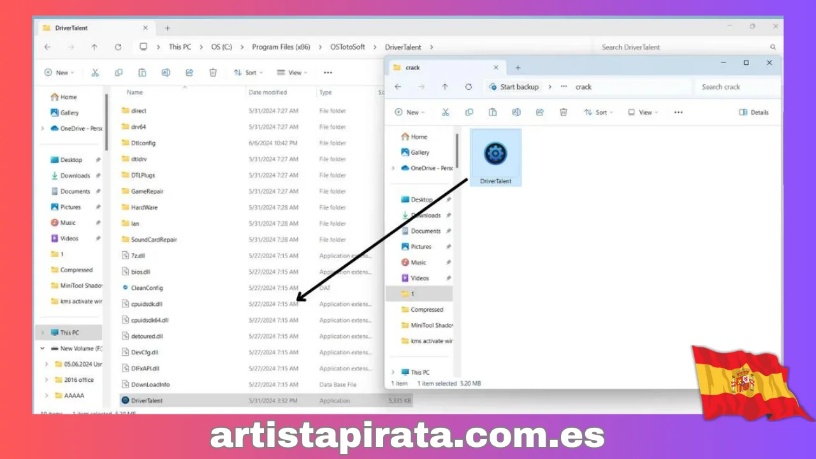Click This PC breadcrumb in address bar
This screenshot has width=816, height=459.
[x=179, y=47]
